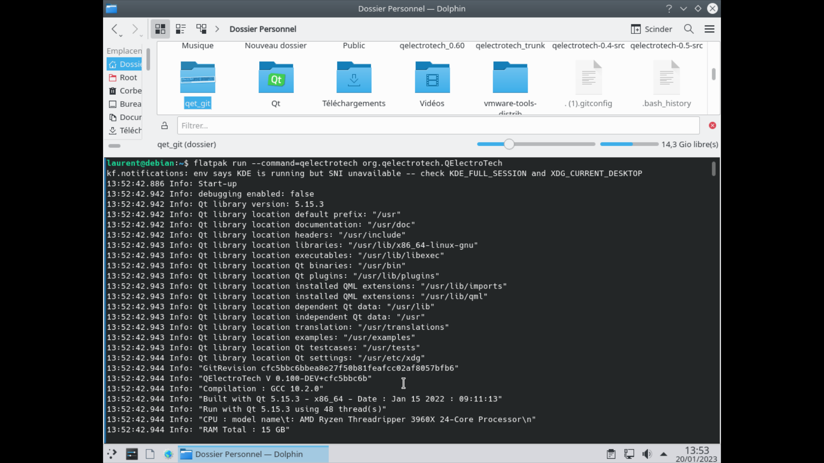The image size is (824, 463).
Task: Go back with the back arrow
Action: point(114,29)
